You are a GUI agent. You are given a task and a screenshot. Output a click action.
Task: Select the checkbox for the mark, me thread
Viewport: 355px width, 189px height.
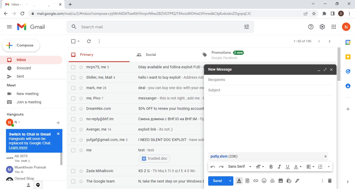coord(73,88)
